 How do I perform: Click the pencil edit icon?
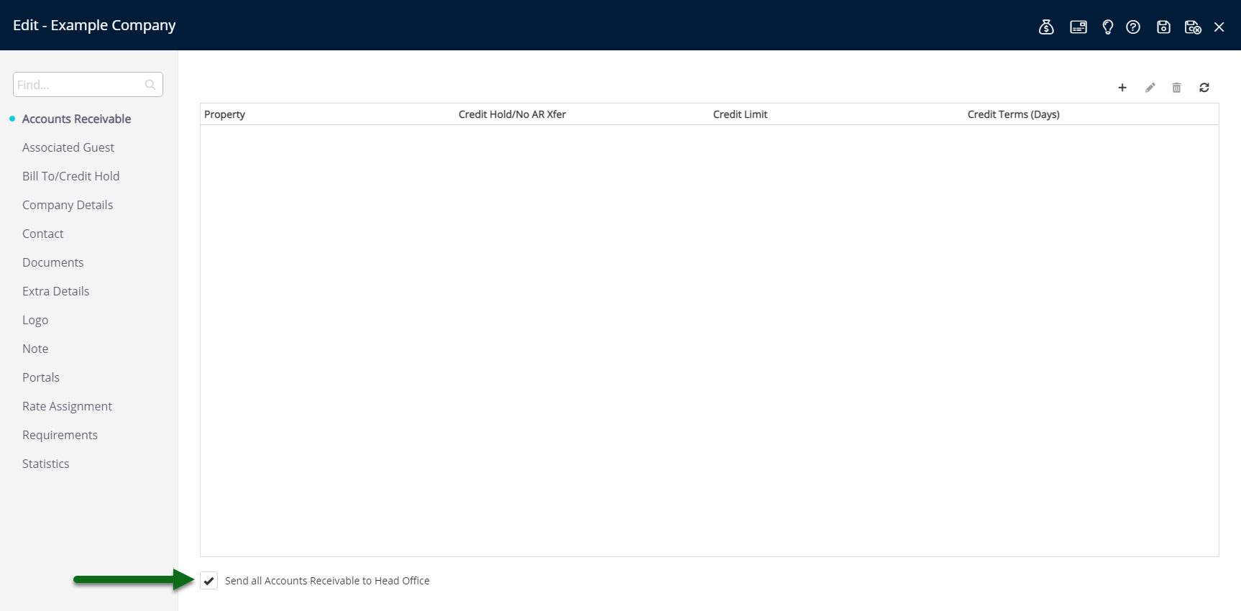click(x=1150, y=88)
